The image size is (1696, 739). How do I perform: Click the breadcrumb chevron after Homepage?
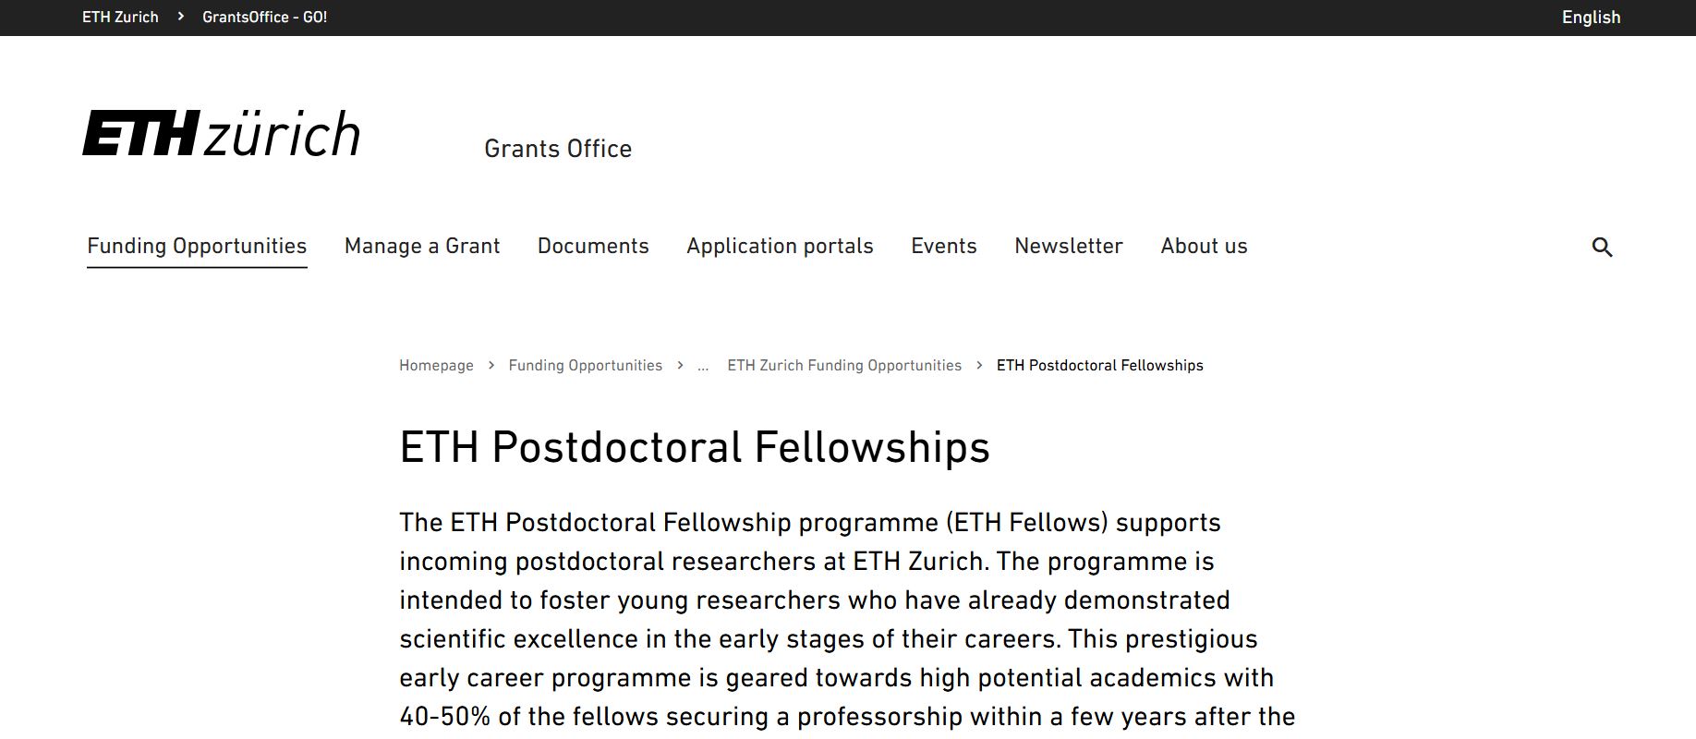pyautogui.click(x=491, y=366)
